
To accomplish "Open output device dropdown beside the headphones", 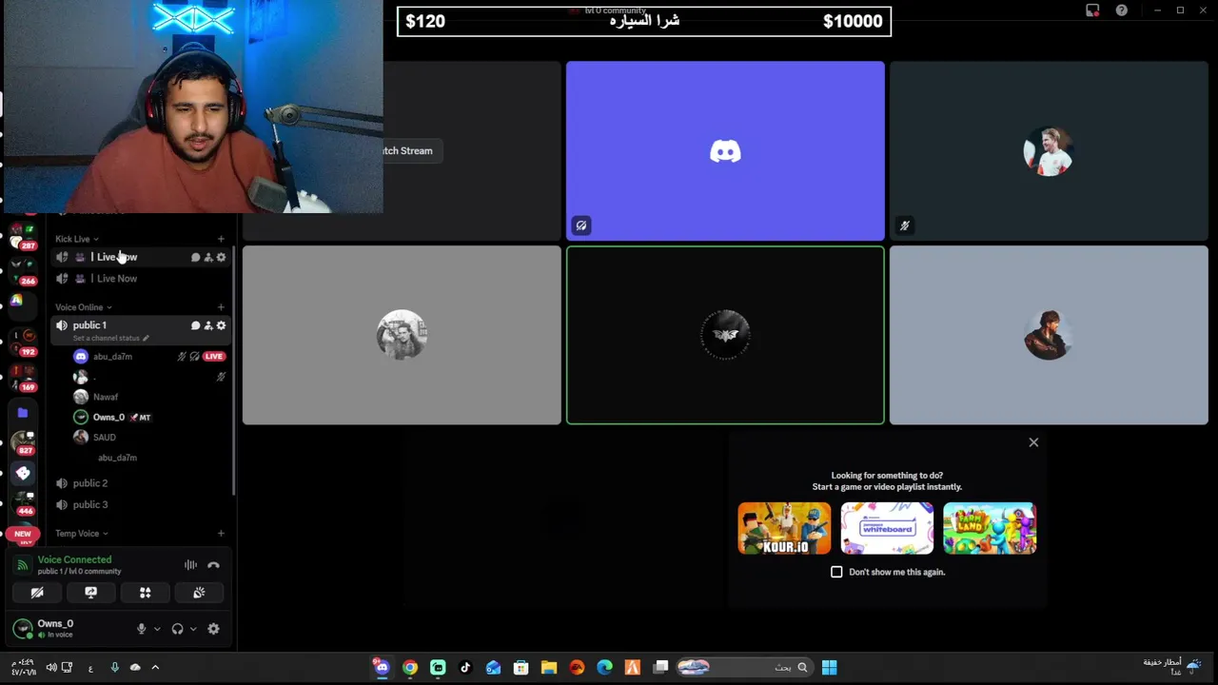I will [193, 629].
